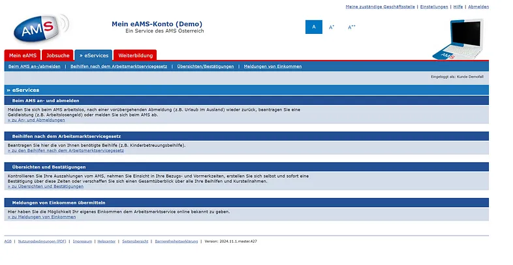The width and height of the screenshot is (513, 265).
Task: Open Meldungen von Einkommen submenu
Action: (273, 66)
